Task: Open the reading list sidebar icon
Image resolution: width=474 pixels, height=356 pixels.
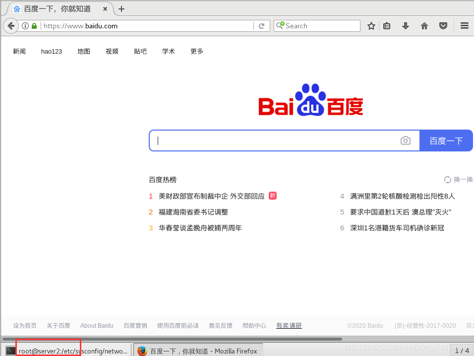Action: pyautogui.click(x=387, y=25)
